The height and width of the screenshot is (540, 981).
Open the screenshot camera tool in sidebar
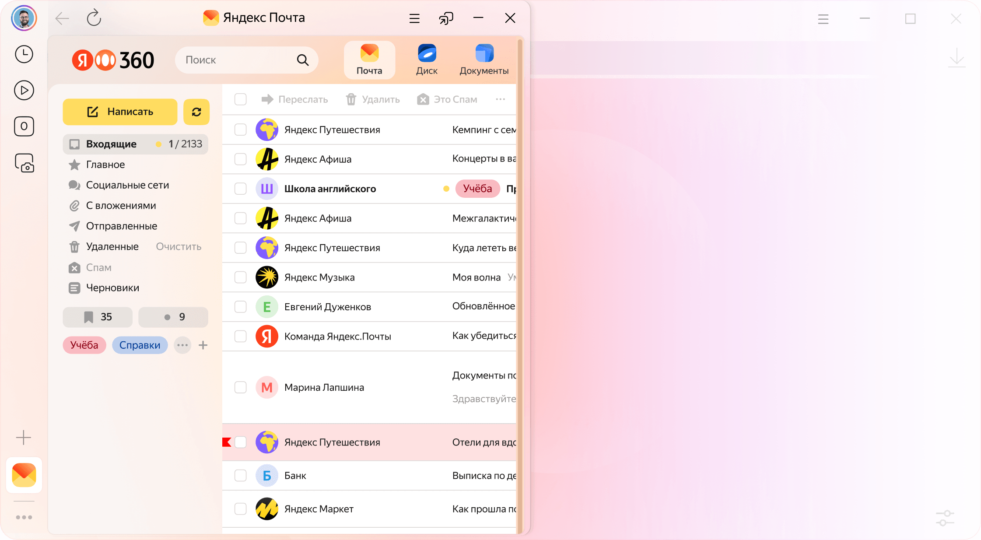(x=25, y=163)
